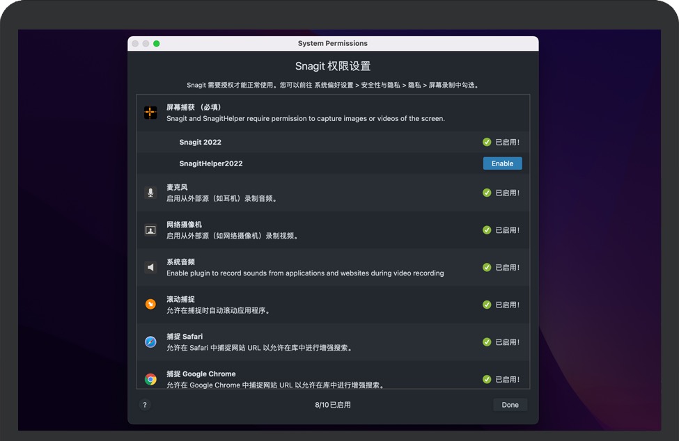Click green checkmark in 捕捉 Safari row
679x441 pixels.
[x=487, y=342]
